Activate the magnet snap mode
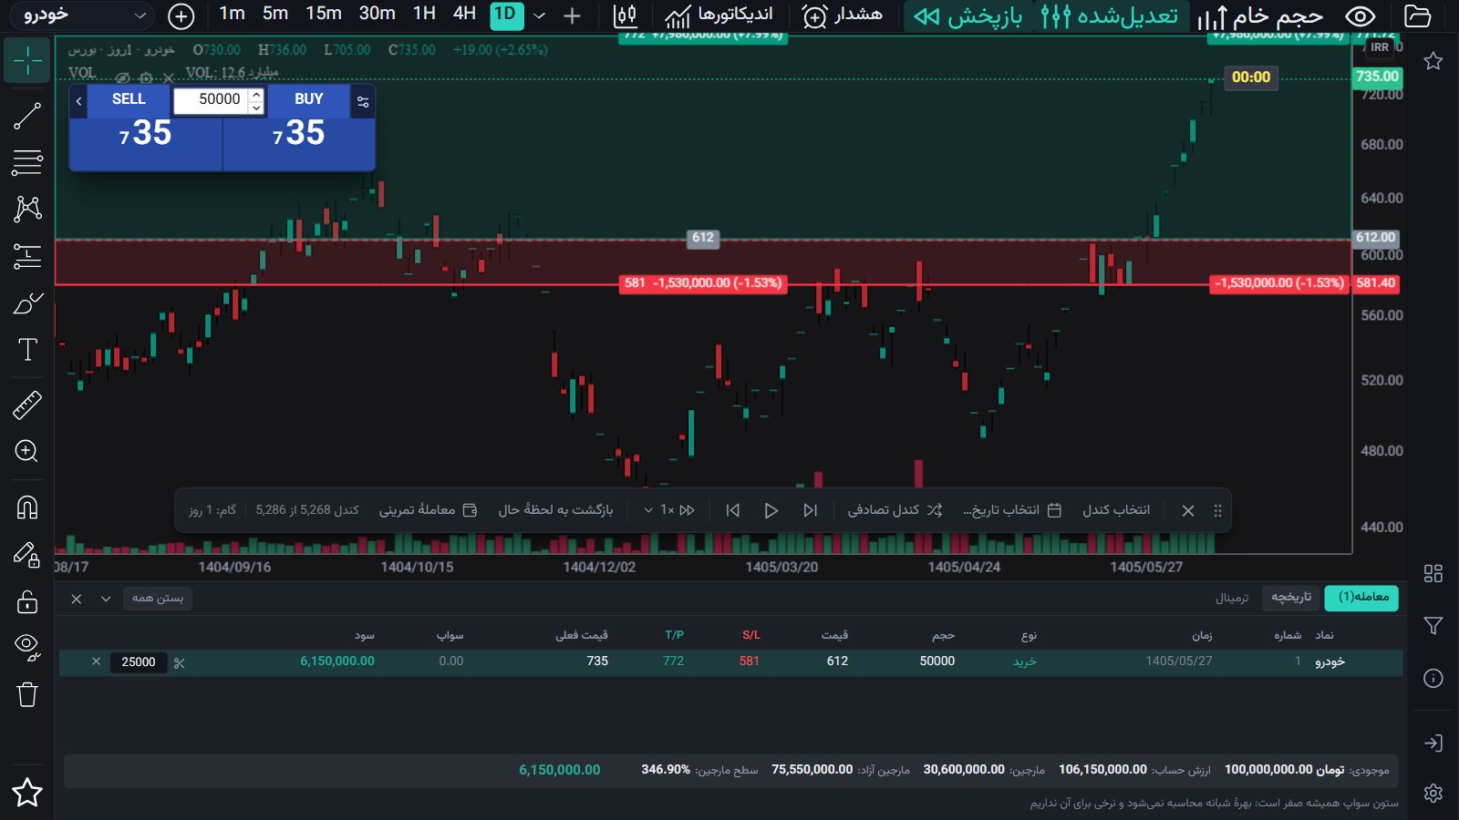The image size is (1459, 820). point(27,507)
